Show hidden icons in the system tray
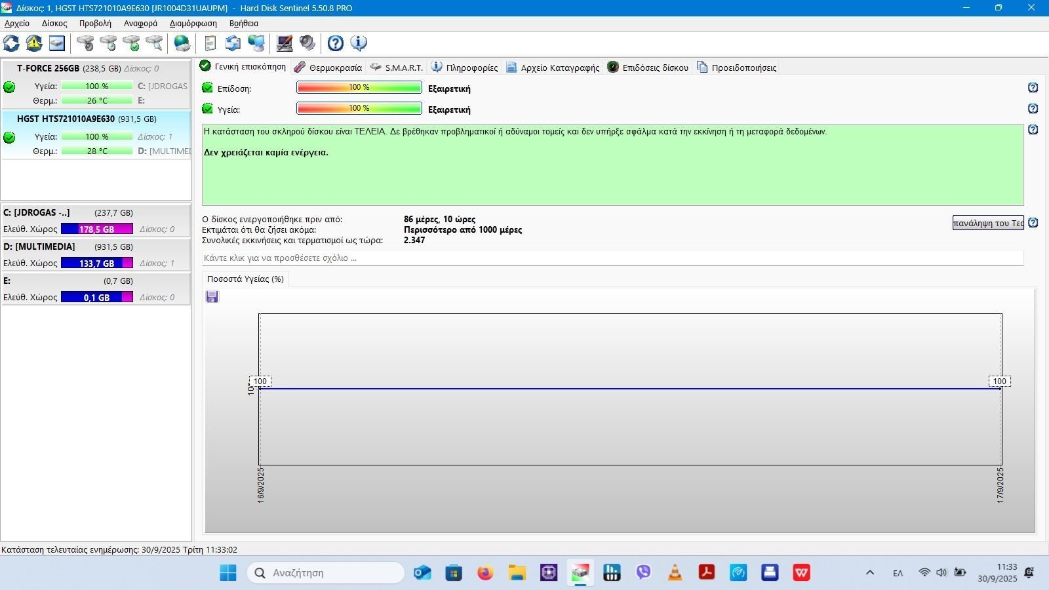This screenshot has width=1049, height=590. (x=870, y=573)
